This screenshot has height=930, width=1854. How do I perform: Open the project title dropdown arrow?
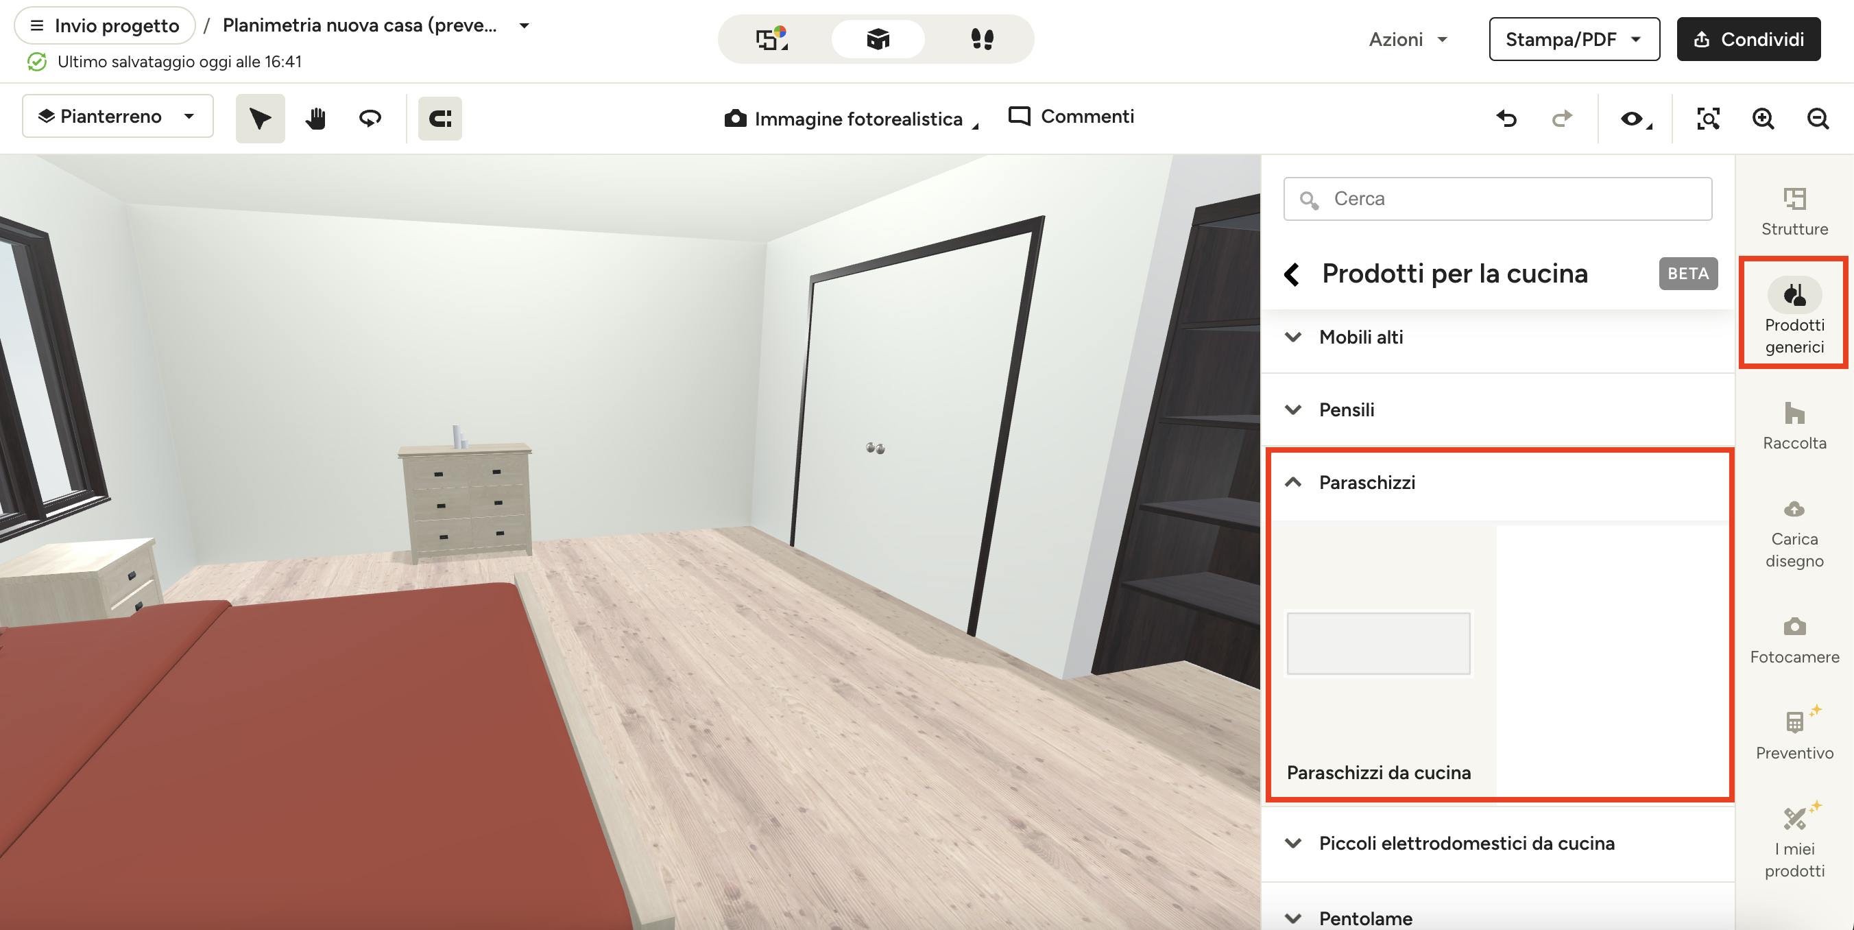pyautogui.click(x=524, y=25)
